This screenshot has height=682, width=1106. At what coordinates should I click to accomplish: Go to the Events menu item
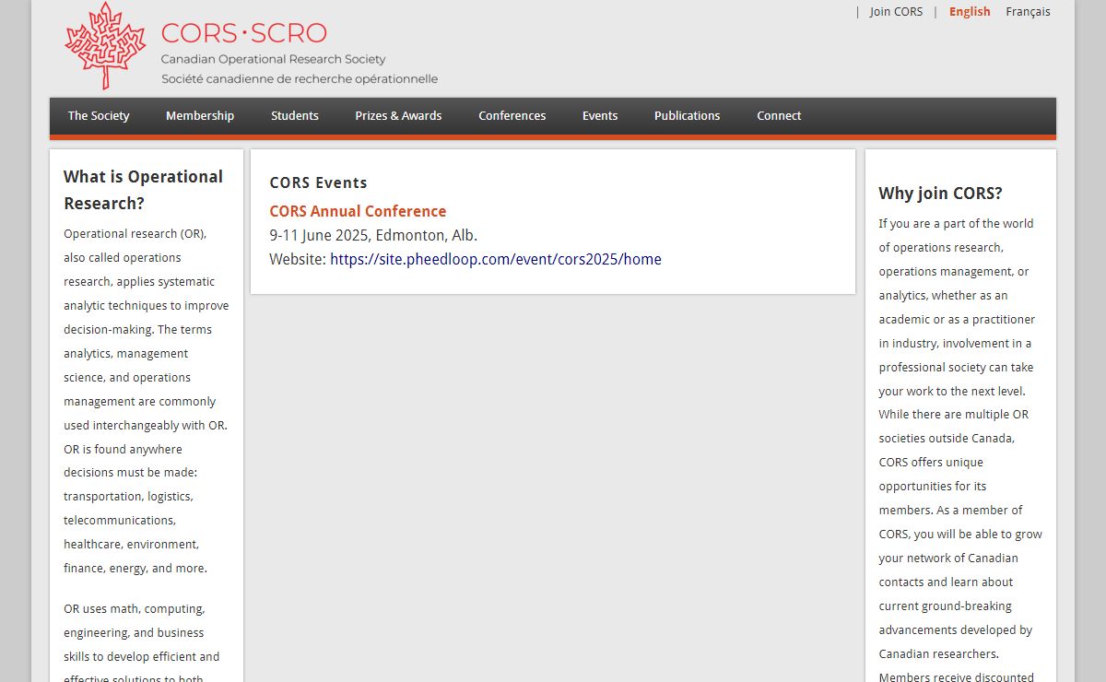(x=600, y=116)
